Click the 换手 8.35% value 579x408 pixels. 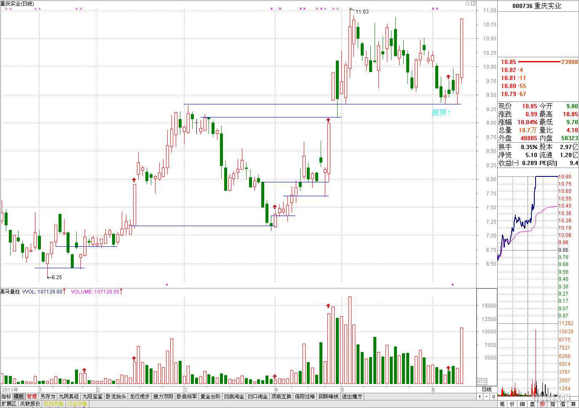click(518, 147)
